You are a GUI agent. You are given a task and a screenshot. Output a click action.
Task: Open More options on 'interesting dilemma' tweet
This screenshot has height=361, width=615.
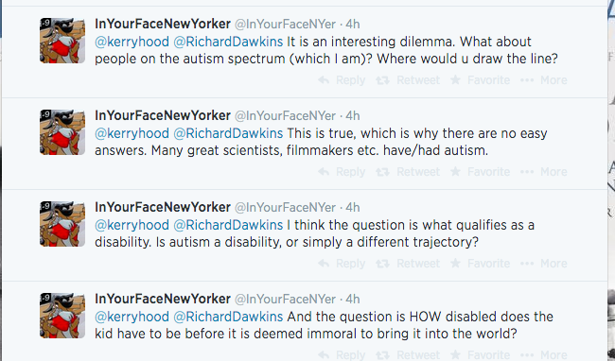(544, 80)
